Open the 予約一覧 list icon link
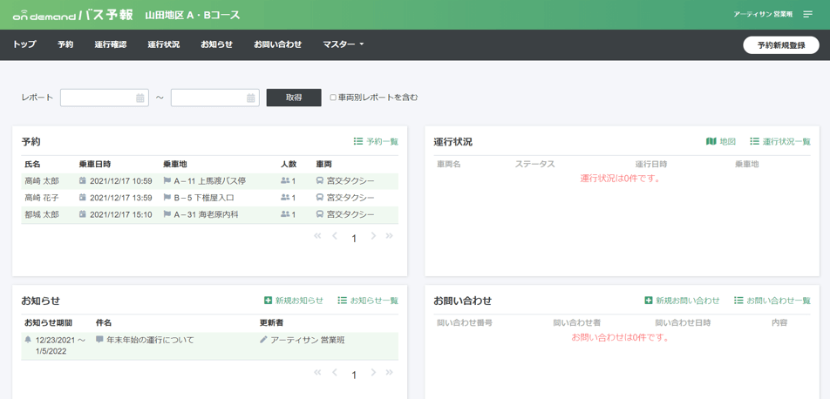The height and width of the screenshot is (399, 830). [x=357, y=142]
